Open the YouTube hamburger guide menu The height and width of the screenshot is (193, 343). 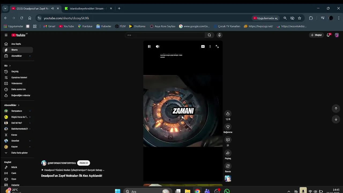coord(6,35)
